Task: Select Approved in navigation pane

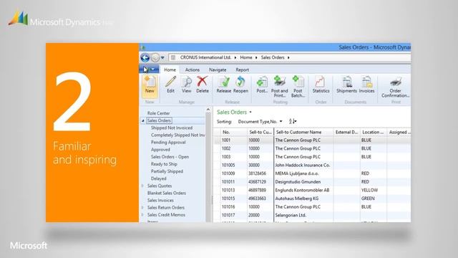Action: pyautogui.click(x=160, y=150)
